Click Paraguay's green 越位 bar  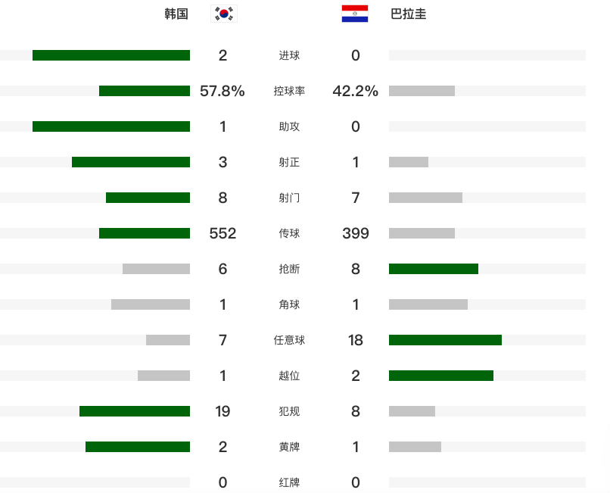point(441,376)
